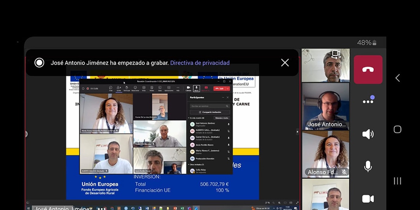
Task: Close the Participantes panel
Action: tap(228, 97)
